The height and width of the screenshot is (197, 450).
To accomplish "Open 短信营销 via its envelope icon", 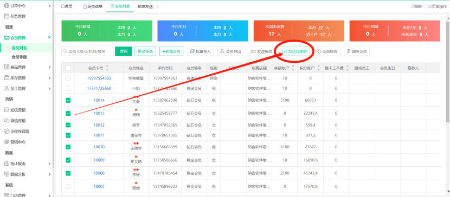I will pyautogui.click(x=7, y=110).
